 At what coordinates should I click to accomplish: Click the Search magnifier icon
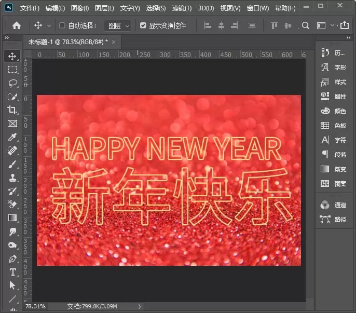tap(306, 25)
